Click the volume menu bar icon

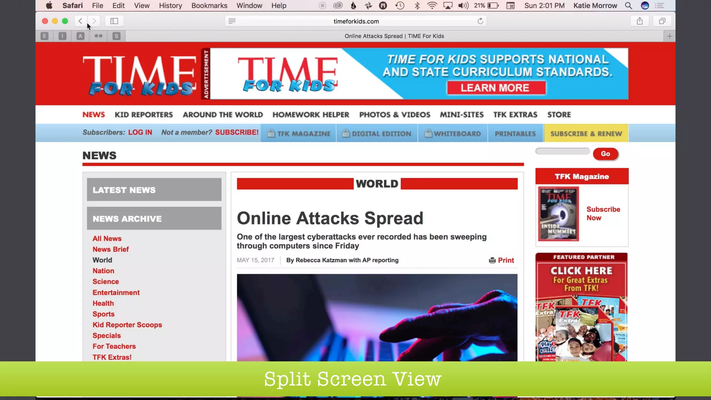(x=463, y=6)
